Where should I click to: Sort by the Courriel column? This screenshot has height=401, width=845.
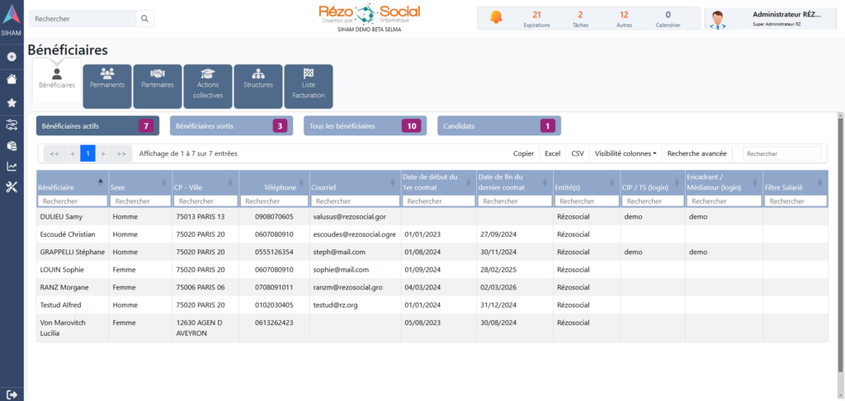tap(355, 182)
